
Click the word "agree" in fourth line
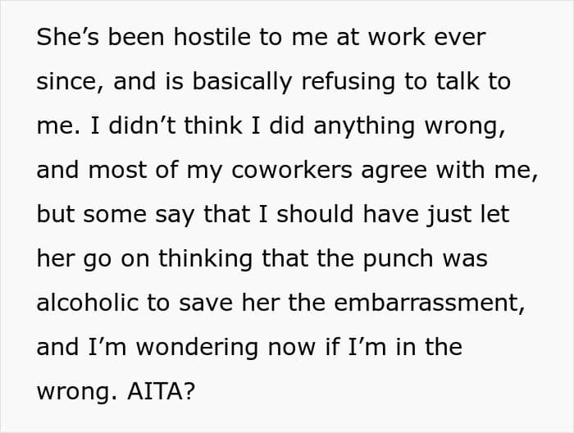point(394,171)
